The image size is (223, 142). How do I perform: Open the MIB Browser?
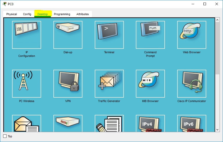pos(150,84)
